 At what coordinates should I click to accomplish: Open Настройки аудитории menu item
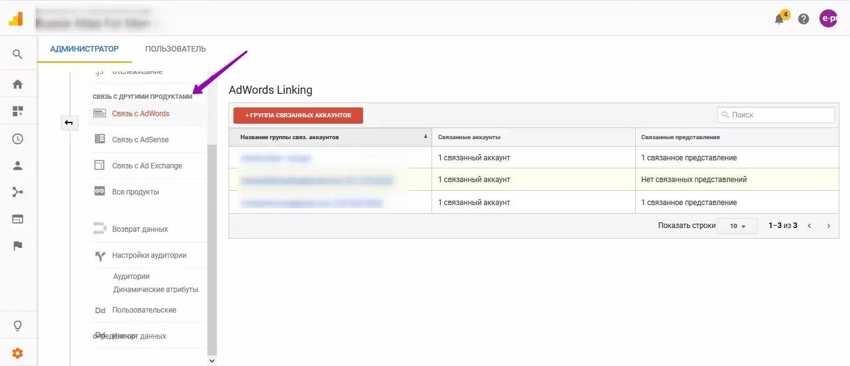click(149, 255)
